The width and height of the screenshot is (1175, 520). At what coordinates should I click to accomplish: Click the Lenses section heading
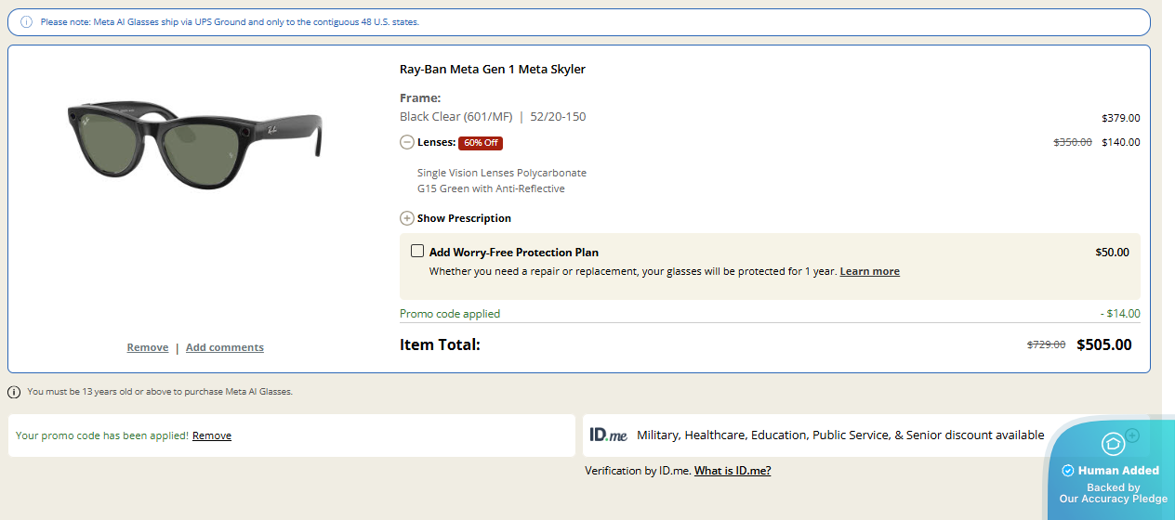pyautogui.click(x=436, y=142)
